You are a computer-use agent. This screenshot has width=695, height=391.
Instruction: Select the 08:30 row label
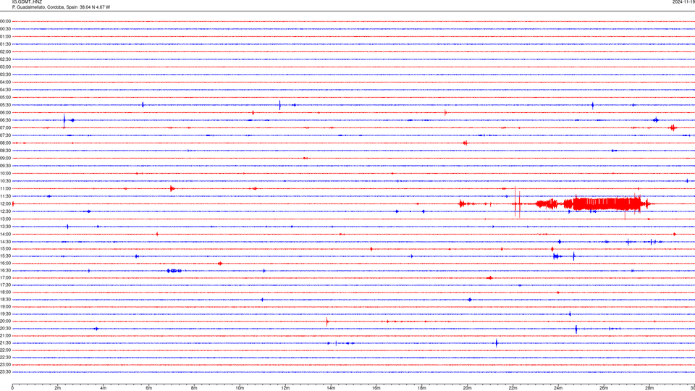tap(5, 151)
